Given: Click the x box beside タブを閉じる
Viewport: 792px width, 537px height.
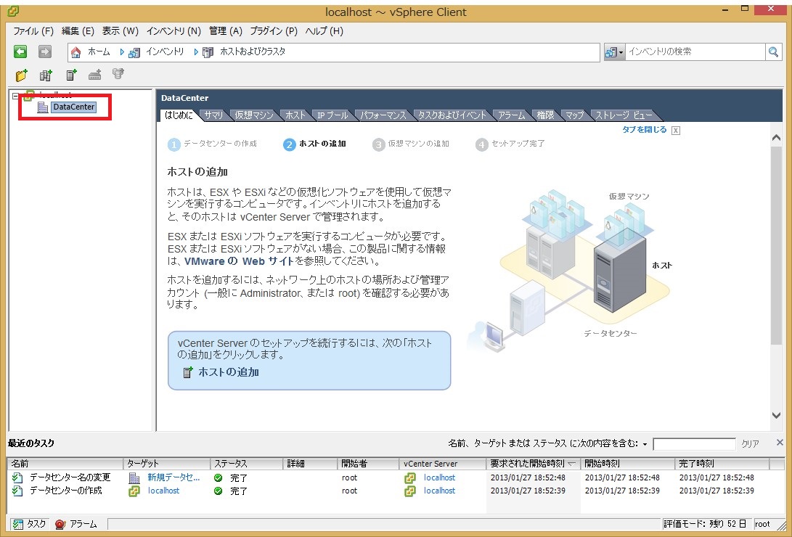Looking at the screenshot, I should tap(676, 131).
